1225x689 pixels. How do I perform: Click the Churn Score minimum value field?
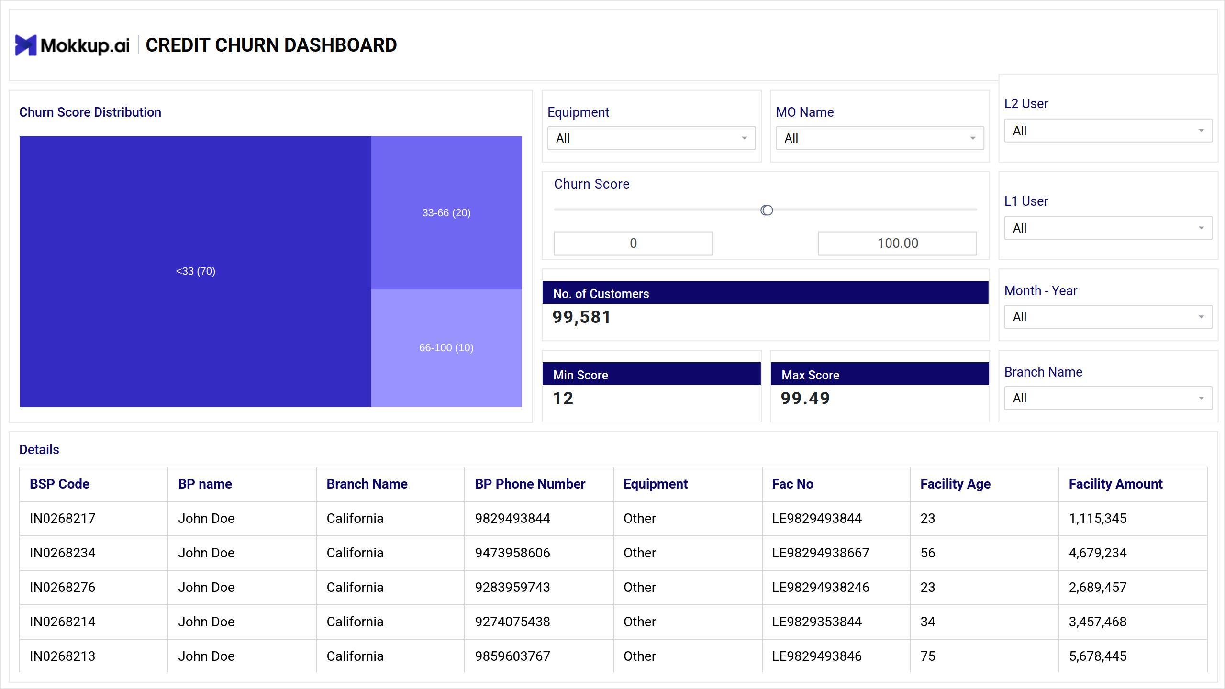(633, 243)
